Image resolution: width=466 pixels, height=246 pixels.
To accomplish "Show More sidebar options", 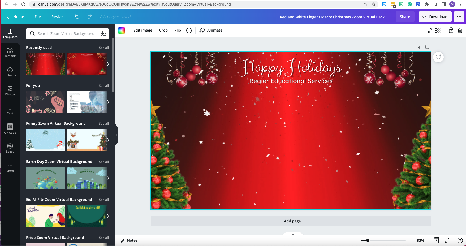I will tap(10, 167).
